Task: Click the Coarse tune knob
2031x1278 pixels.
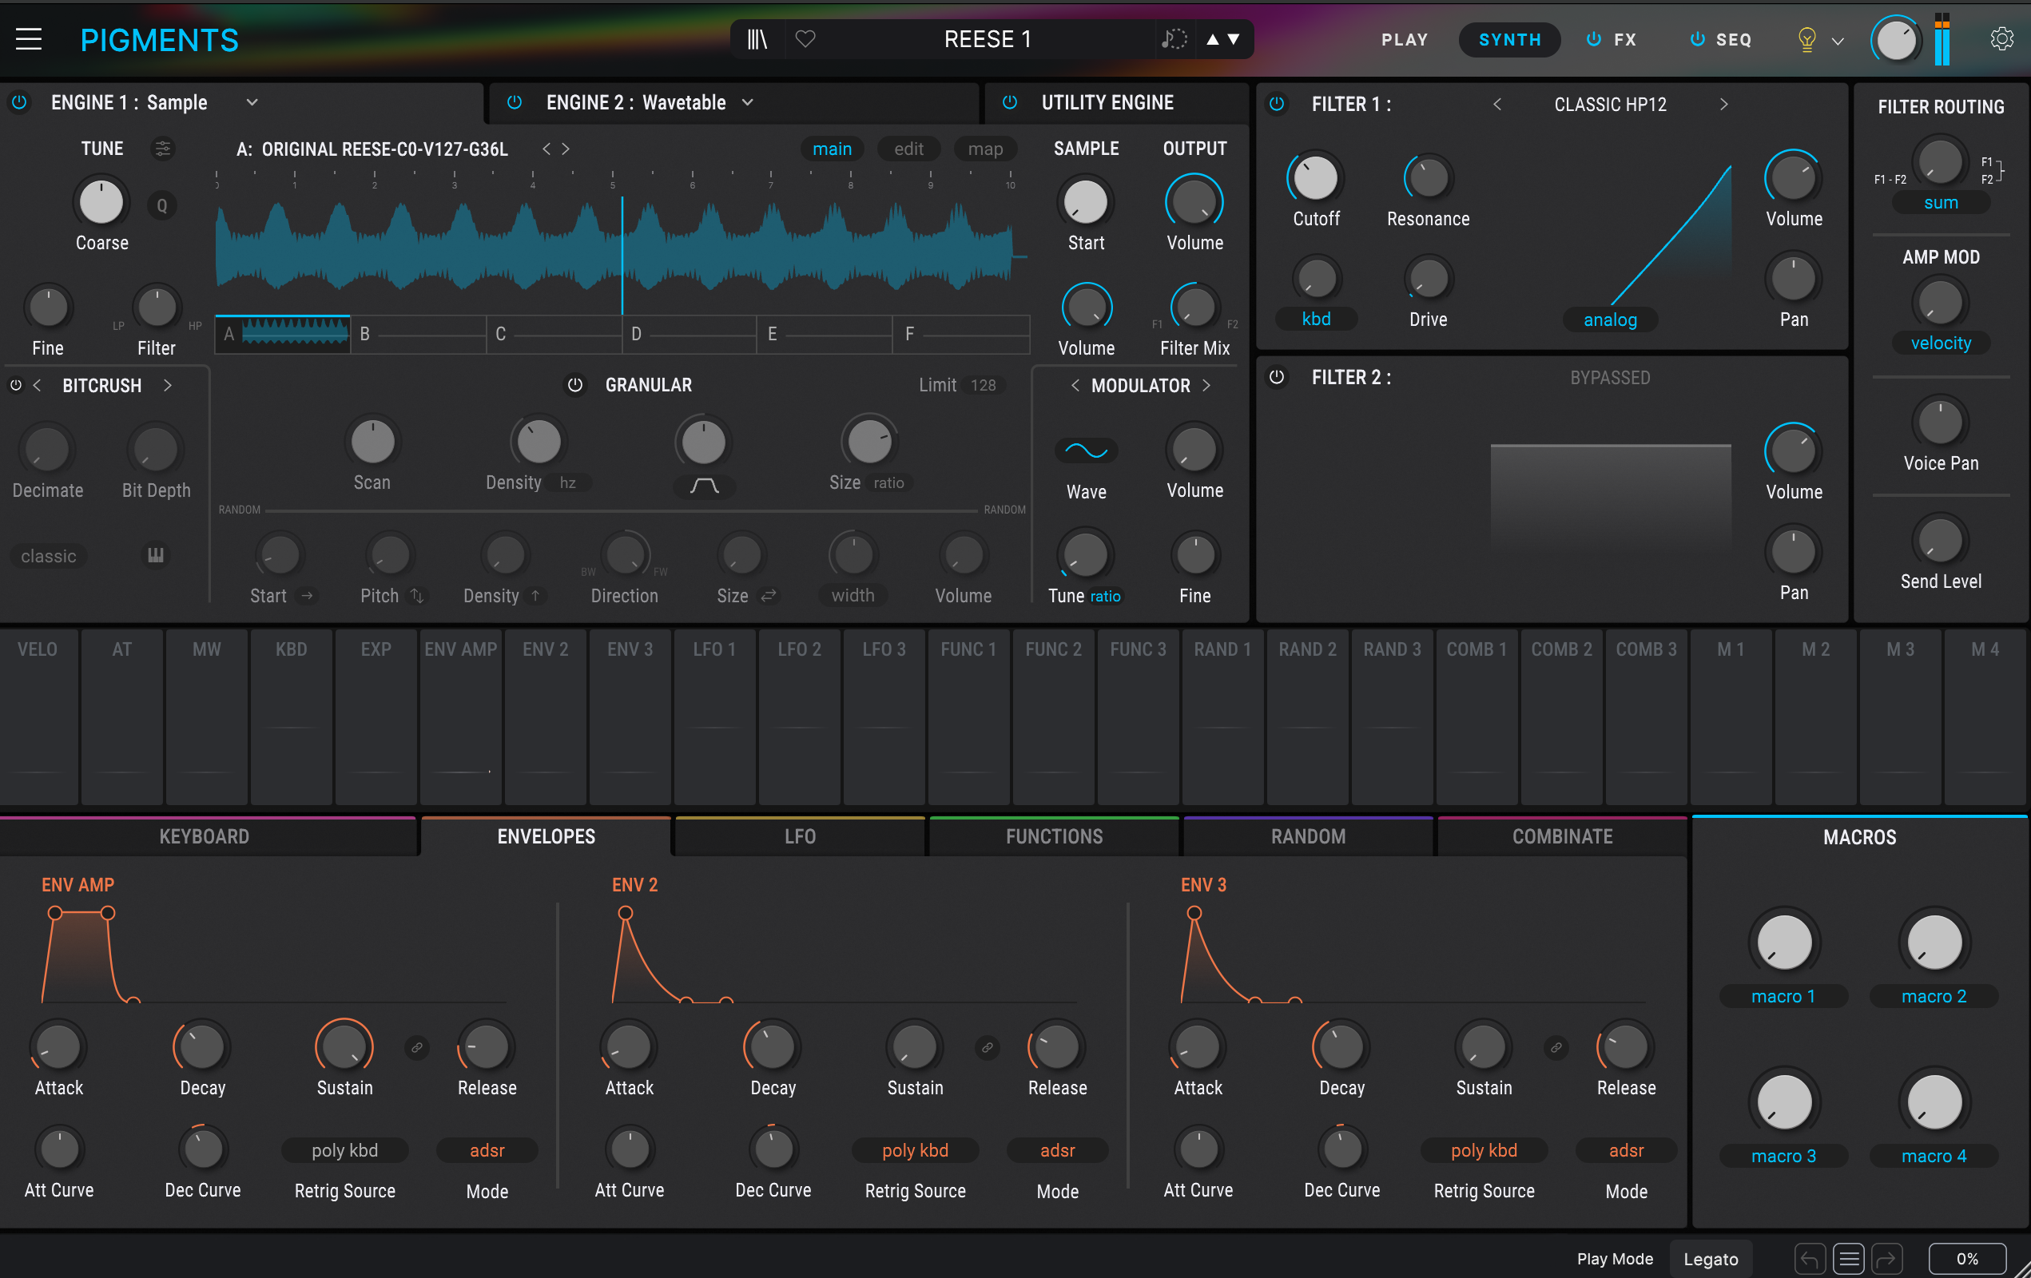Action: tap(101, 202)
